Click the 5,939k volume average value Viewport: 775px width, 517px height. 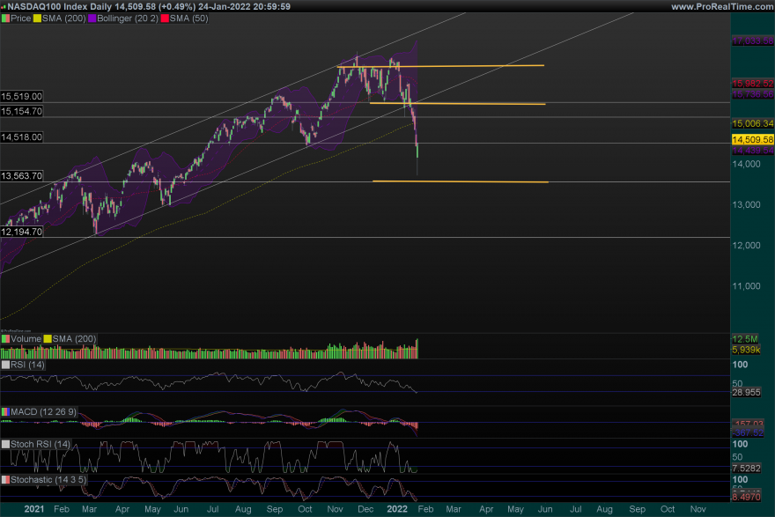[x=746, y=350]
